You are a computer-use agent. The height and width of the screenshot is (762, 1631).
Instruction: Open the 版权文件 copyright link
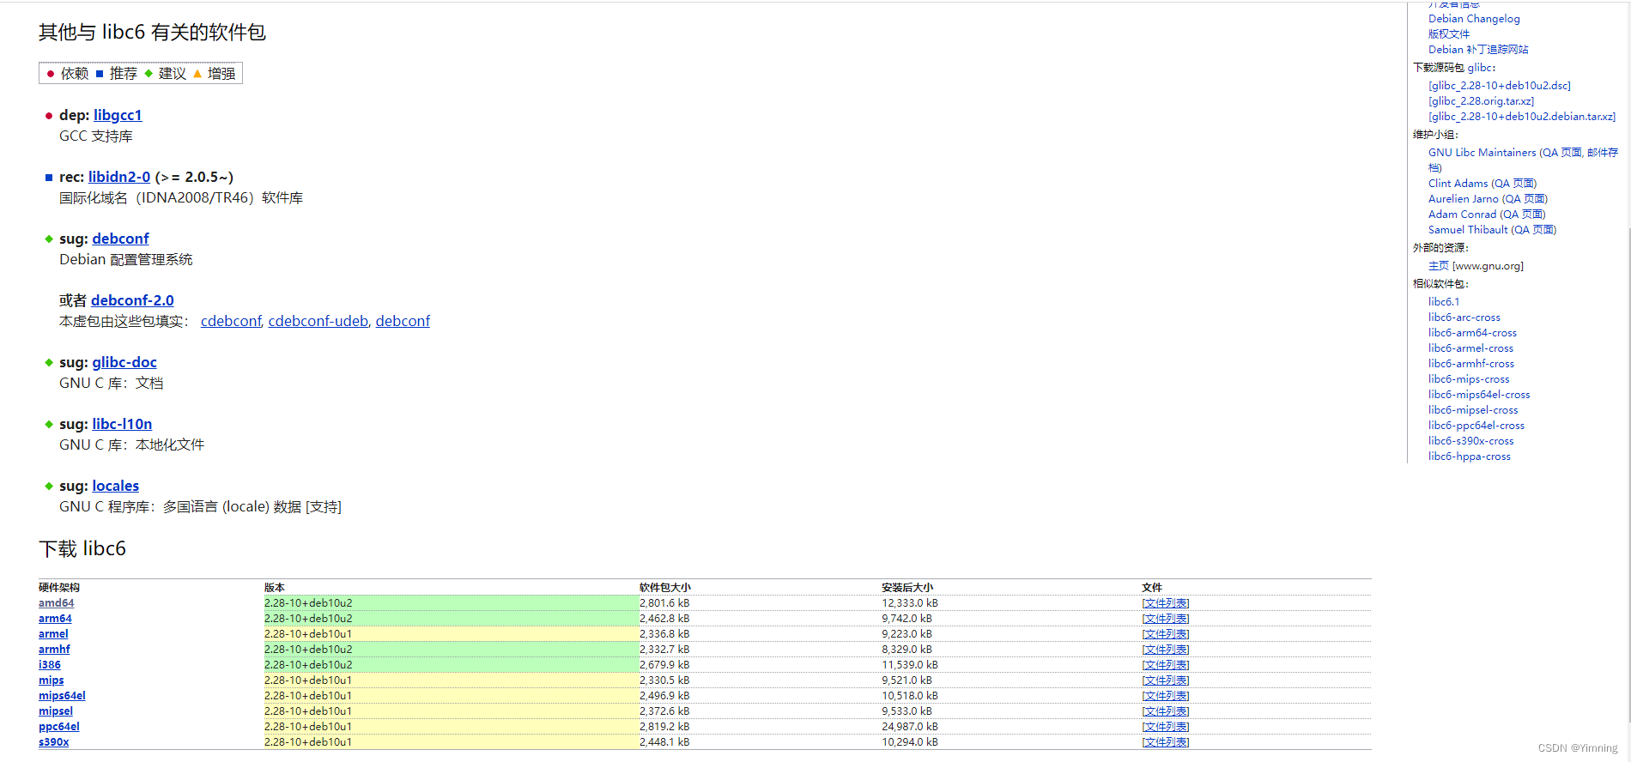[1449, 34]
